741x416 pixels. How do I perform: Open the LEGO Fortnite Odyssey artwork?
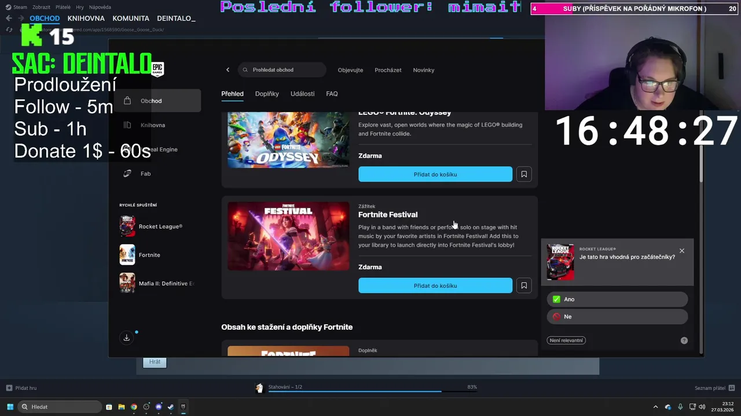pos(288,140)
